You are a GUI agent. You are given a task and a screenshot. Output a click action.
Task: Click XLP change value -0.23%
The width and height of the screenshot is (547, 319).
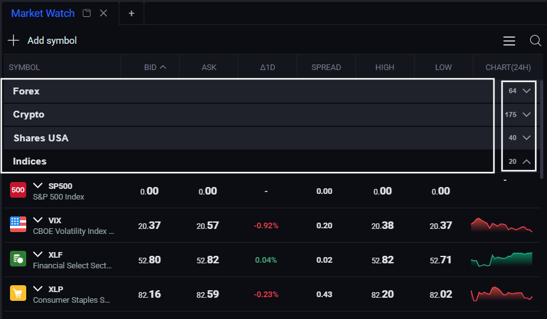tap(266, 295)
